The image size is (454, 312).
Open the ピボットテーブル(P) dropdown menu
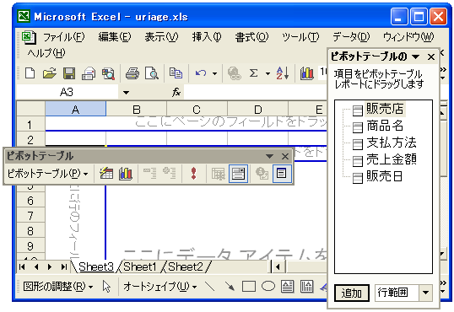click(47, 174)
